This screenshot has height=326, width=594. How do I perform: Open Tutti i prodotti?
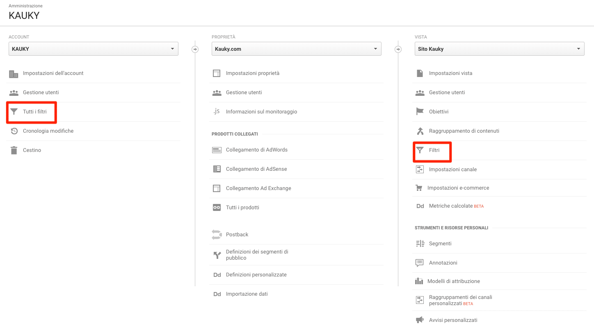click(242, 208)
